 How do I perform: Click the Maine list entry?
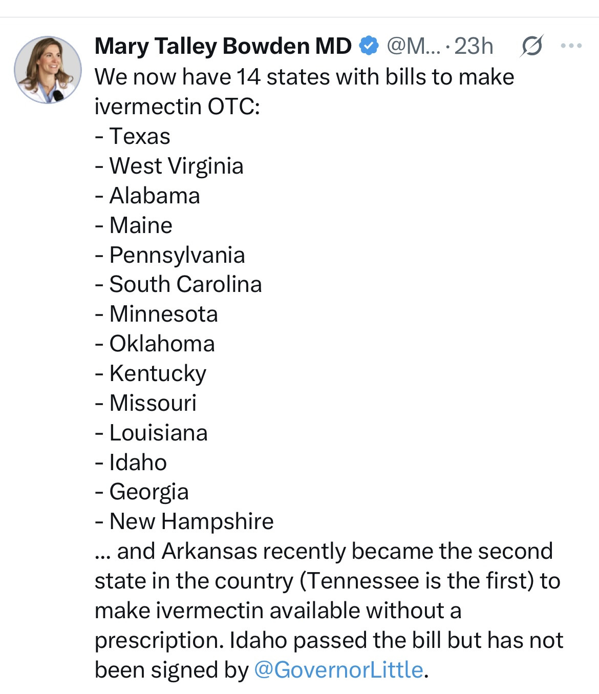[x=141, y=225]
